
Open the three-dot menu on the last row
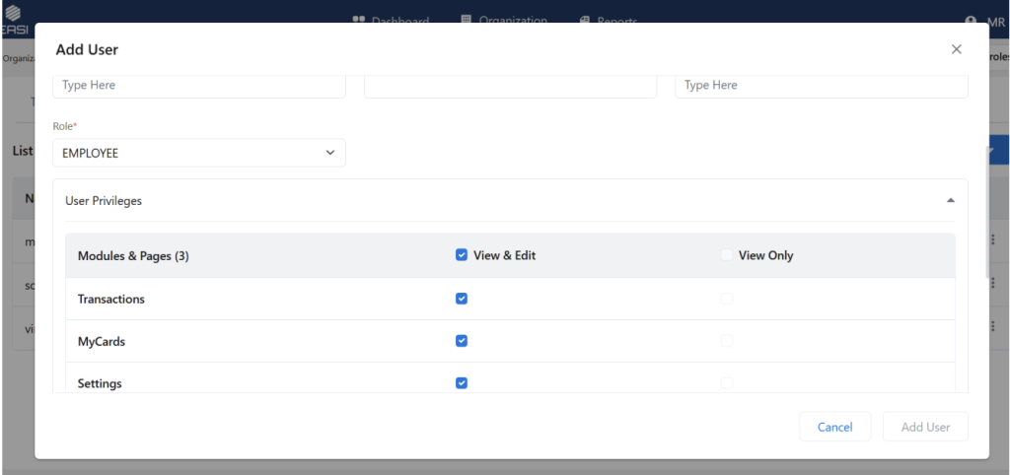[992, 326]
